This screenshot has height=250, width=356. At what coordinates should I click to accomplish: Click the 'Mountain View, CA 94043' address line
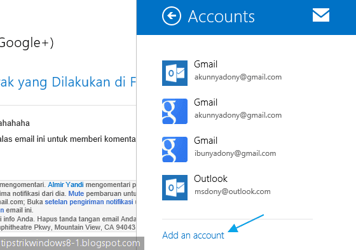[x=95, y=227]
